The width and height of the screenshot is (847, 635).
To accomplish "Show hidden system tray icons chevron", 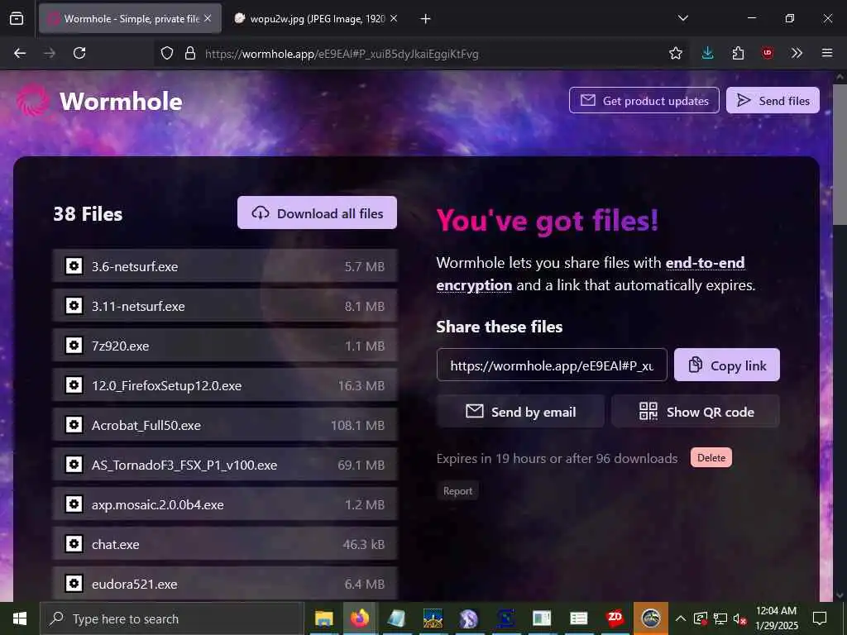I will [681, 618].
